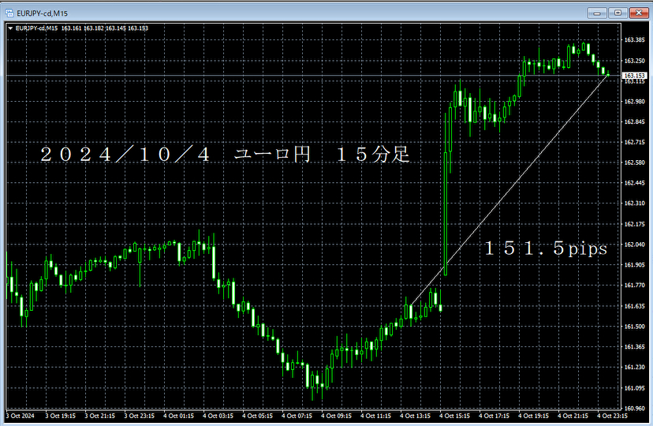Screen dimensions: 653x426
Task: Click the time axis label 3 Oct 2024
Action: (x=20, y=416)
